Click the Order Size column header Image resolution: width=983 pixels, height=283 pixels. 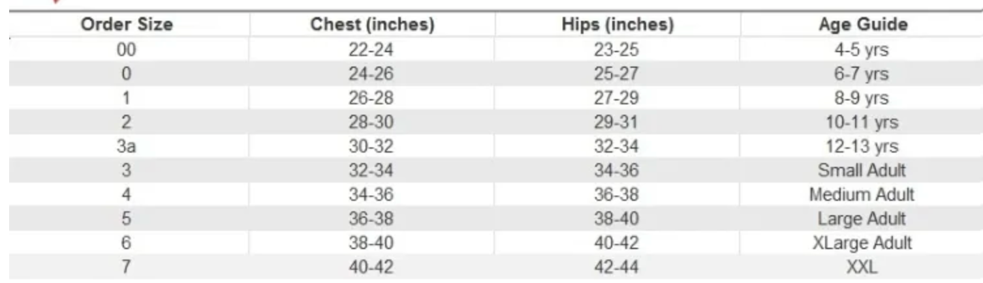click(x=127, y=25)
